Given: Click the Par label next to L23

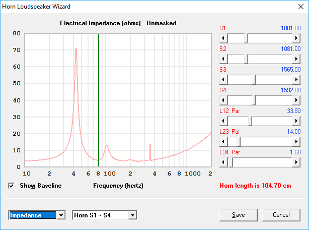Looking at the screenshot, I should (x=236, y=132).
